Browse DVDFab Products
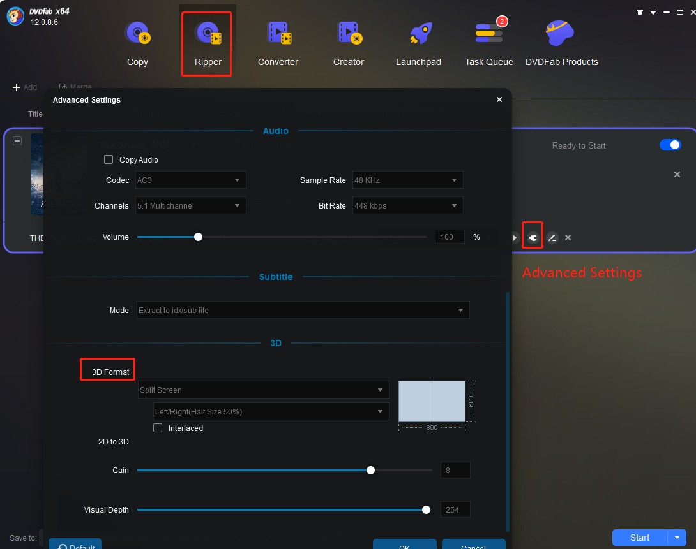 click(x=561, y=41)
